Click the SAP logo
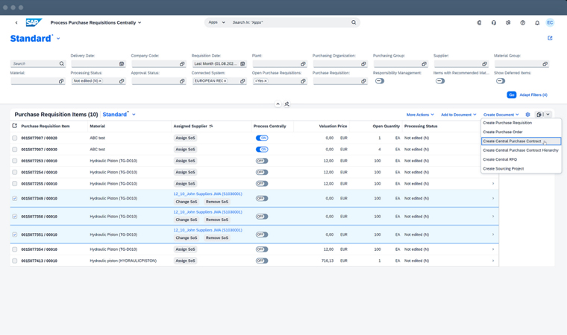The width and height of the screenshot is (567, 335). pos(34,22)
